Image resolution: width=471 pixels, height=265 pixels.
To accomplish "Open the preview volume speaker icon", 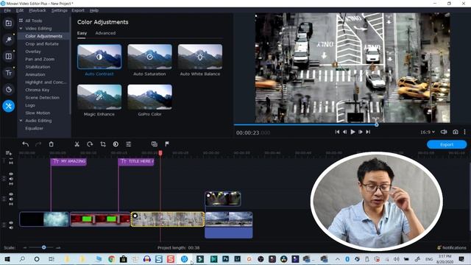I will (x=444, y=132).
